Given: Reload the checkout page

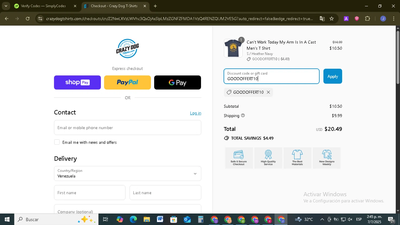Looking at the screenshot, I should click(x=28, y=19).
